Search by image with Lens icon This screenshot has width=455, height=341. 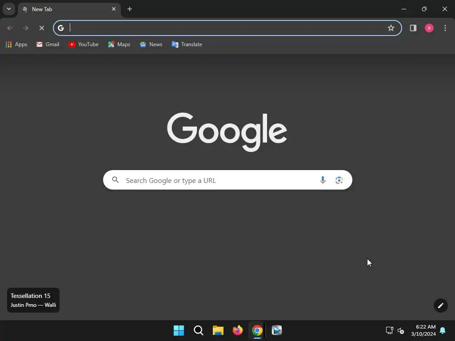339,180
